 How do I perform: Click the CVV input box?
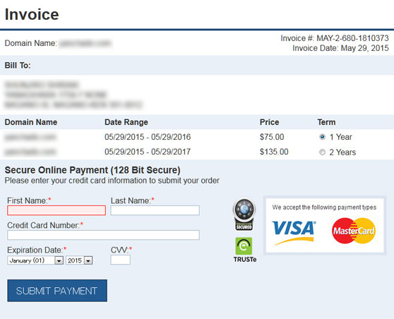[120, 260]
